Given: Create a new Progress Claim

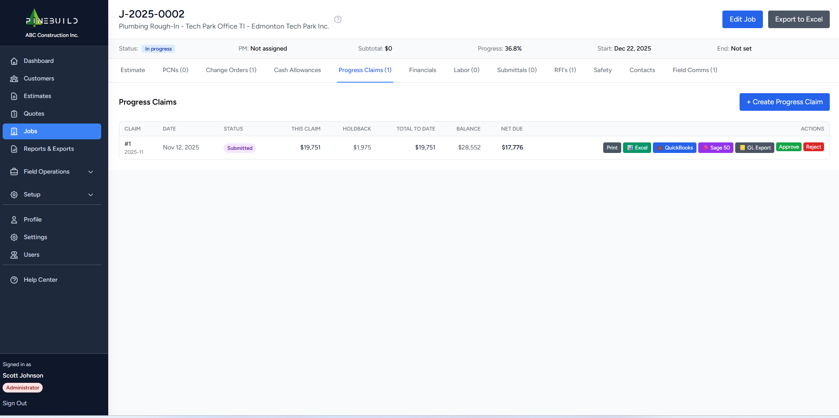Looking at the screenshot, I should (784, 102).
